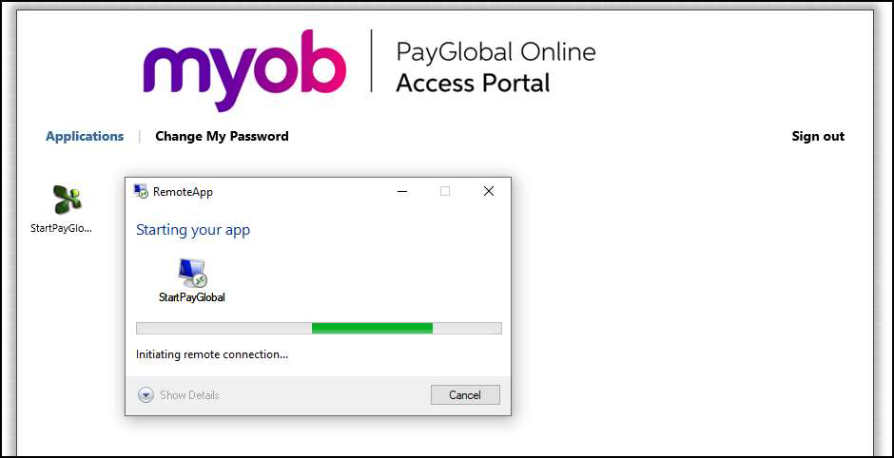Launch the StartPayGlobal application icon in portal

pos(68,200)
